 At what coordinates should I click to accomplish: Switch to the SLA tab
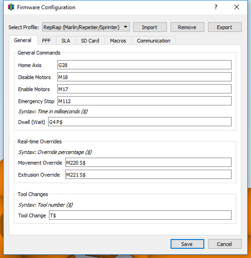[66, 41]
